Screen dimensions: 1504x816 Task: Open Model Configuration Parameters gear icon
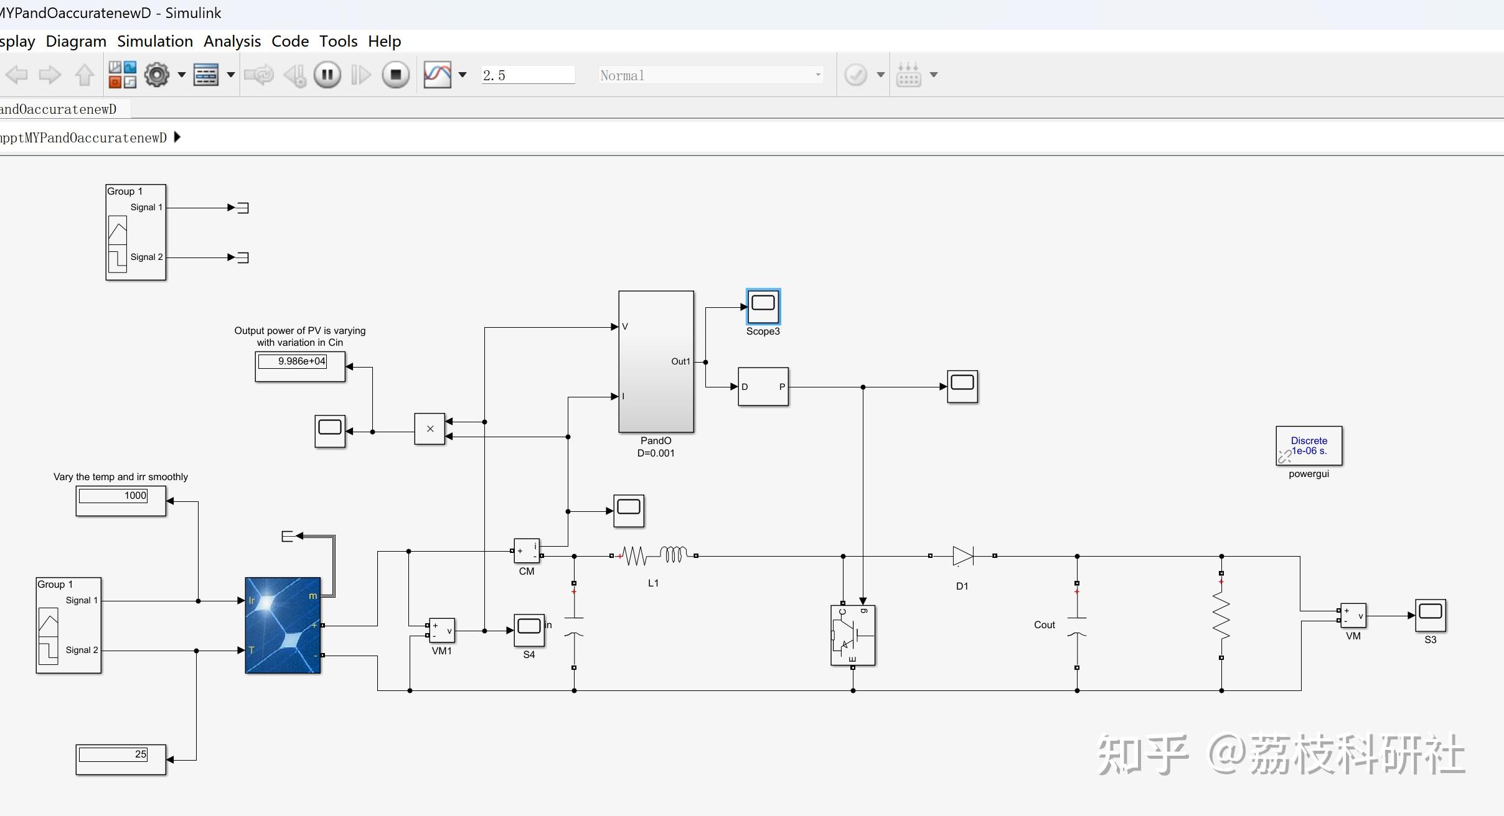tap(156, 75)
